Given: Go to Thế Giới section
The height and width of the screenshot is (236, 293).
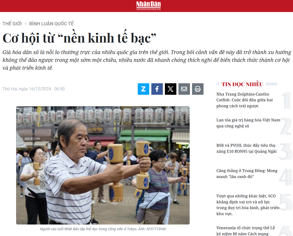Looking at the screenshot, I should click(x=12, y=23).
